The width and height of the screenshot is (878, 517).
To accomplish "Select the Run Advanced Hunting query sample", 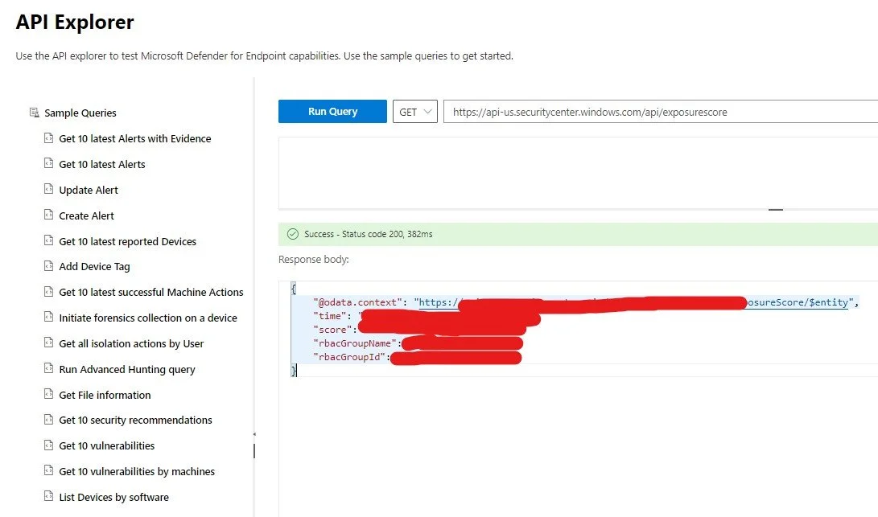I will tap(127, 369).
